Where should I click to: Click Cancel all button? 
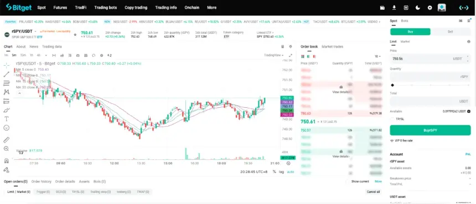[373, 192]
